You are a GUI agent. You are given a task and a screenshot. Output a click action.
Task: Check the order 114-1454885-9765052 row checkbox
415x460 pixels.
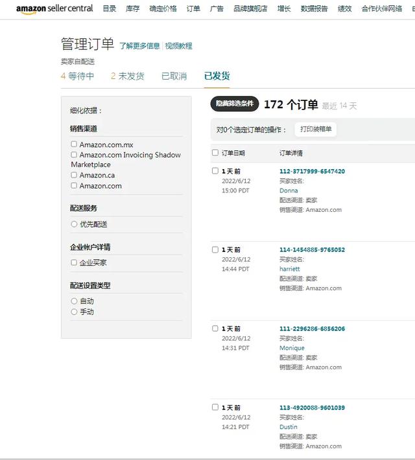[x=215, y=249]
